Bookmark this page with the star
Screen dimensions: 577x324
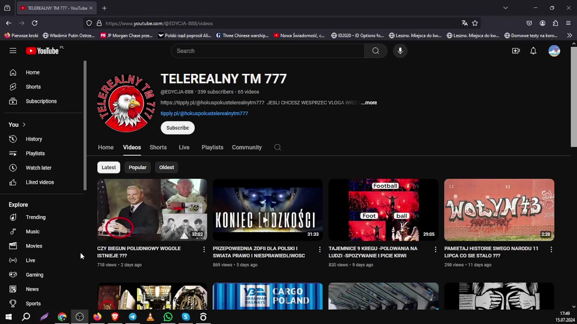click(x=475, y=23)
